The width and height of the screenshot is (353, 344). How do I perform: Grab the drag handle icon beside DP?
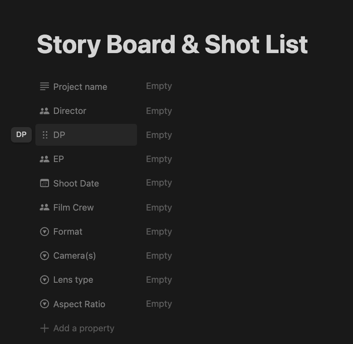click(44, 135)
